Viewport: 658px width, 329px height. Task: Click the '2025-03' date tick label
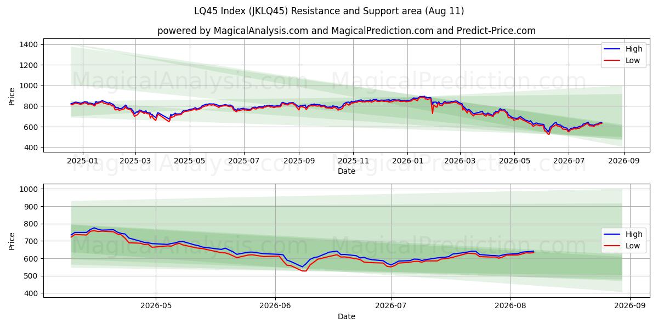[x=135, y=161]
